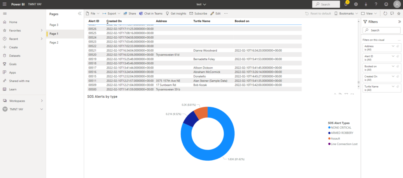Open the Bookmarks dropdown
Image resolution: width=403 pixels, height=178 pixels.
(346, 13)
